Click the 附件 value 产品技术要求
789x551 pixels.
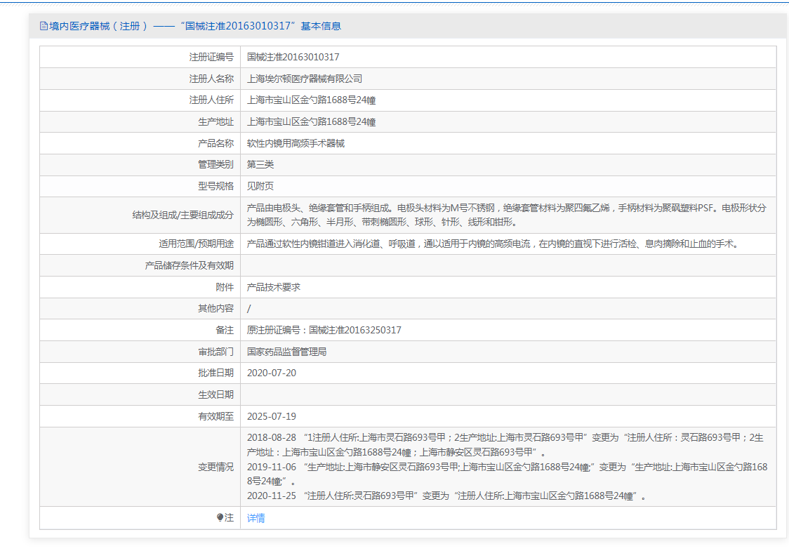coord(274,287)
